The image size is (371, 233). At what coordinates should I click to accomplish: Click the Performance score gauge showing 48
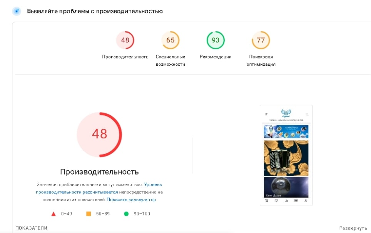125,40
